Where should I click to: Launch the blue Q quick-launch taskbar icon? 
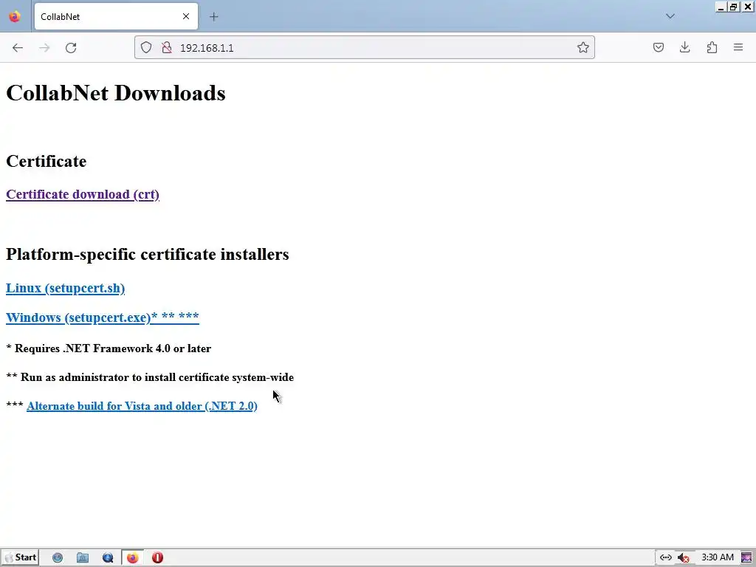coord(108,558)
